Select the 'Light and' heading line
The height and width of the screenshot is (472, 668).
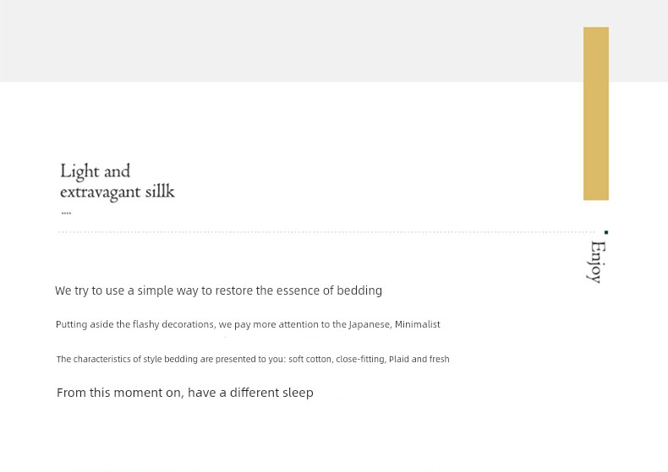point(95,171)
